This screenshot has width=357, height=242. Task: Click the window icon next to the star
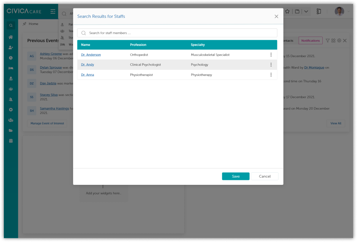(297, 11)
